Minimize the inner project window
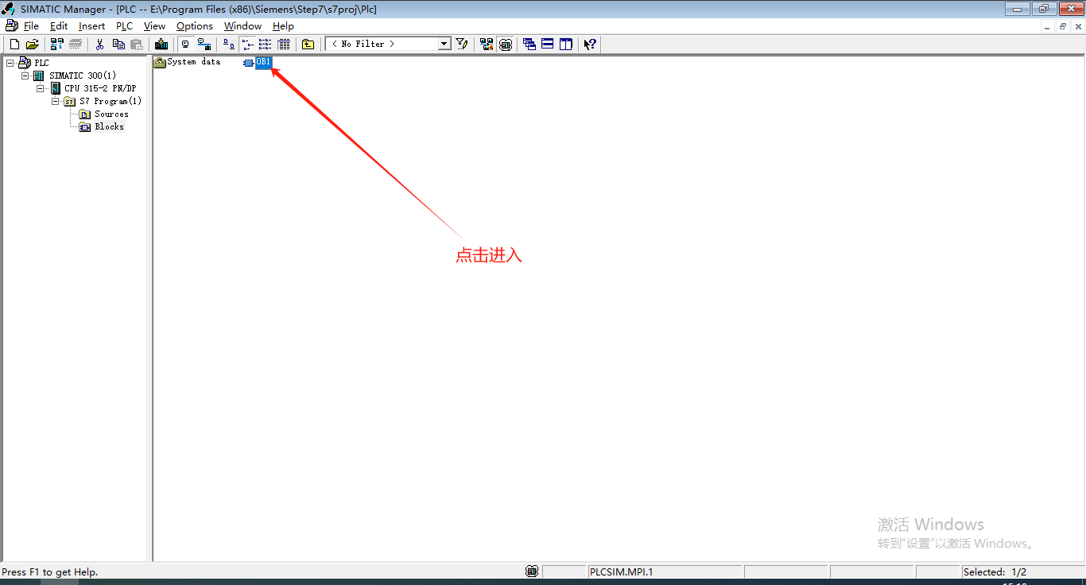Image resolution: width=1086 pixels, height=585 pixels. 1048,26
